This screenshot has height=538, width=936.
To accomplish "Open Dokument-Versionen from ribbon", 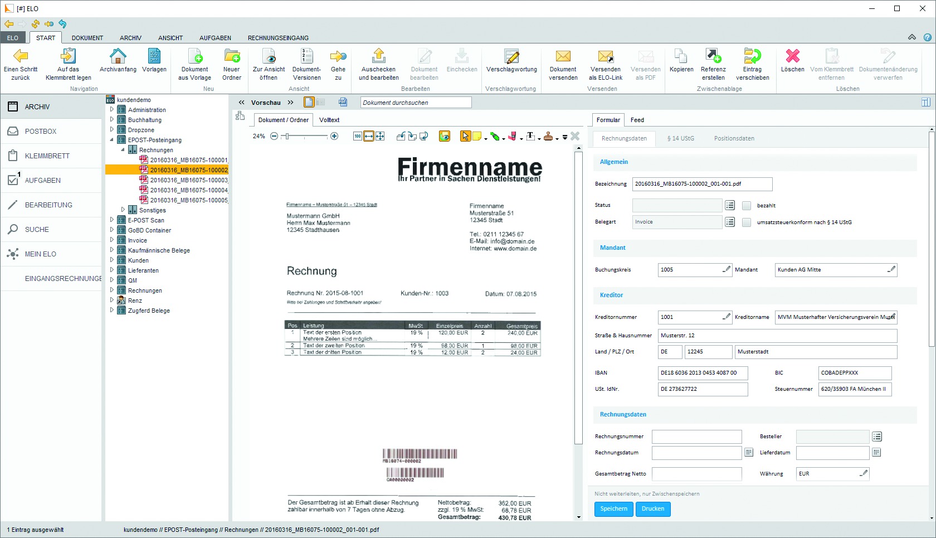I will pyautogui.click(x=306, y=56).
